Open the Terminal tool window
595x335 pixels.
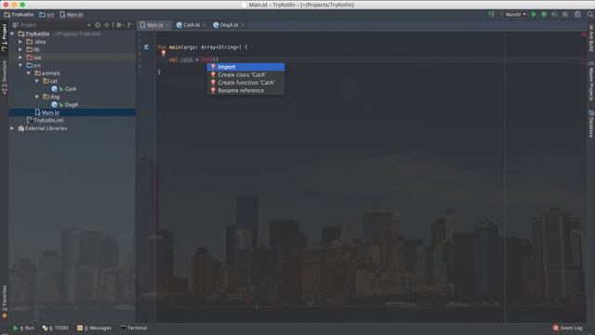click(x=134, y=328)
